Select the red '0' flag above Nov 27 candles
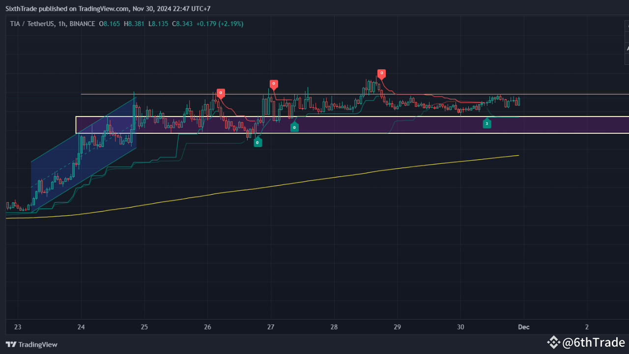 click(274, 84)
